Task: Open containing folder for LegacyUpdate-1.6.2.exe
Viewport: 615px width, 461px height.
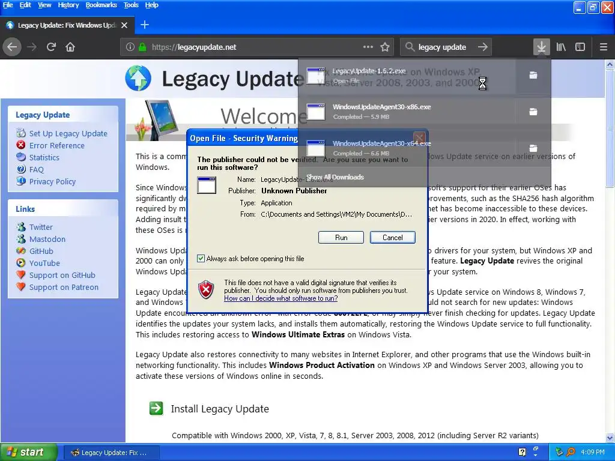Action: (533, 75)
